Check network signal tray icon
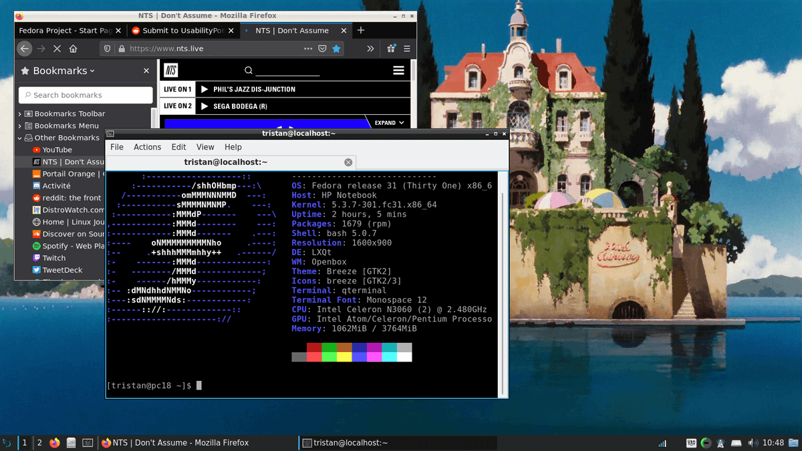The height and width of the screenshot is (451, 802). pyautogui.click(x=662, y=443)
